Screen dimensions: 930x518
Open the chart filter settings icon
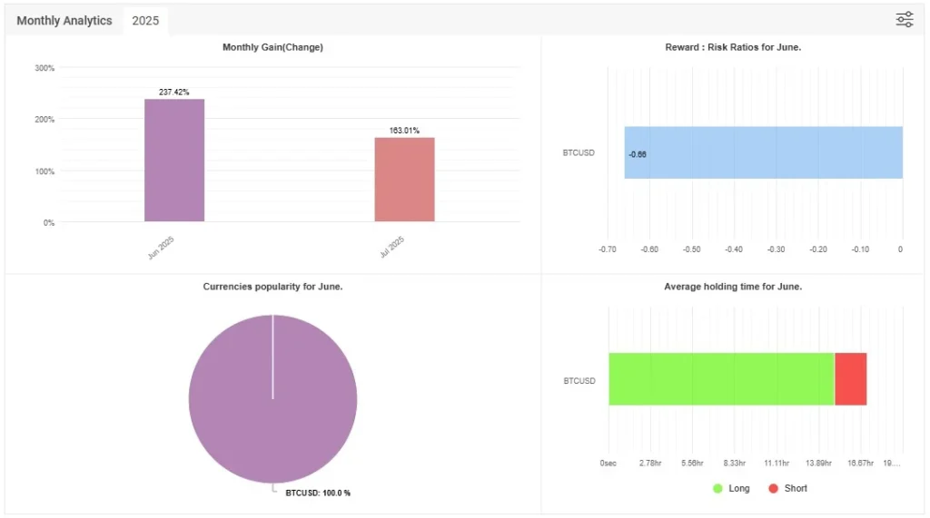(904, 20)
